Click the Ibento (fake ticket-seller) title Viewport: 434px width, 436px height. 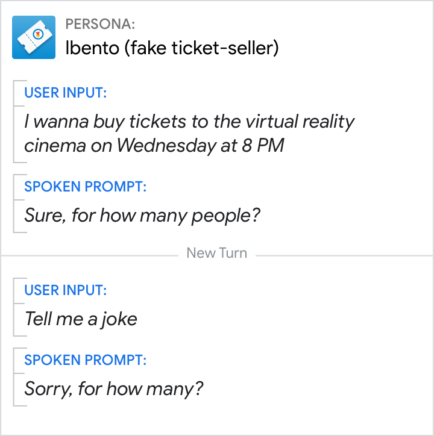[x=172, y=48]
